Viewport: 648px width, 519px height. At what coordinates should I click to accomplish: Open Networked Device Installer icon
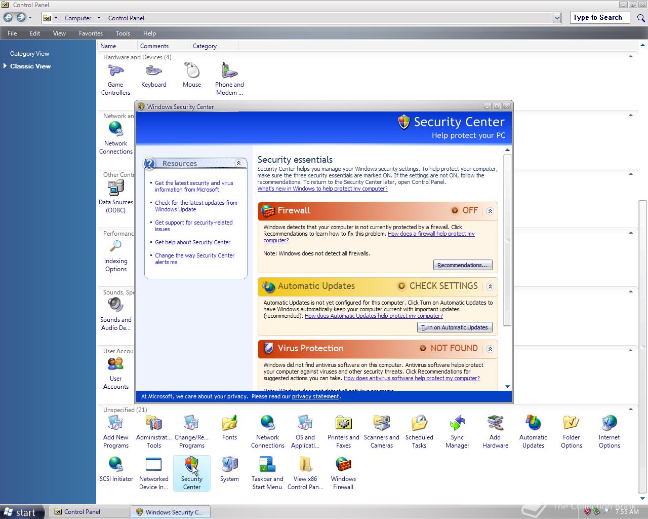coord(154,473)
